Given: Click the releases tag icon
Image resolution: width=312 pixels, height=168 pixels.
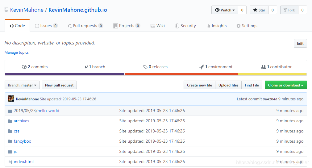Looking at the screenshot, I should click(145, 67).
